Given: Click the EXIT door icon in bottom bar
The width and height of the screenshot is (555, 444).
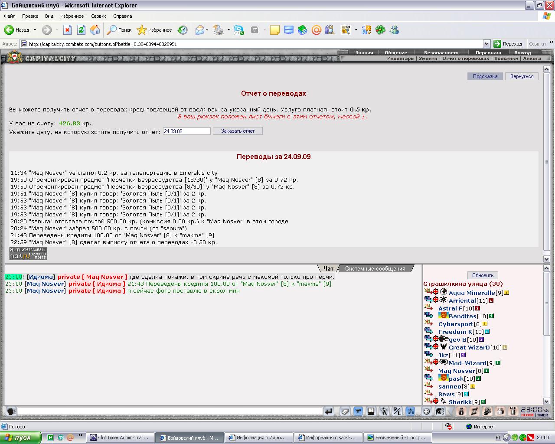Looking at the screenshot, I should coord(513,411).
